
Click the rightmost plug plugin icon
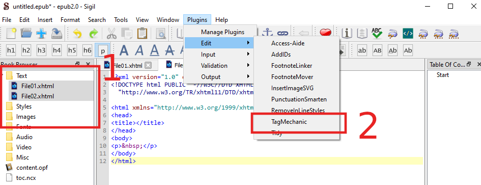454,33
